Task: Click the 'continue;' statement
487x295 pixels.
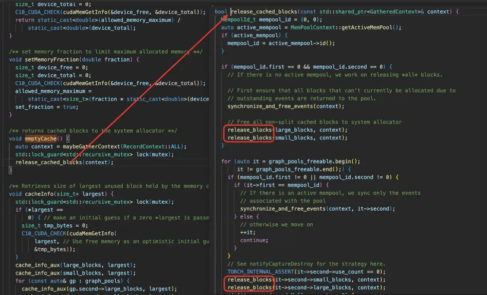Action: [x=254, y=240]
